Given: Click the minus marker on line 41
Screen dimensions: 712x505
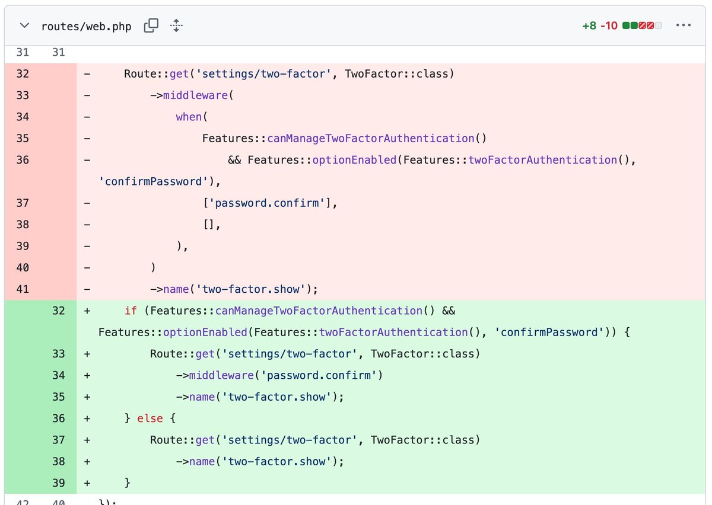Looking at the screenshot, I should 87,289.
